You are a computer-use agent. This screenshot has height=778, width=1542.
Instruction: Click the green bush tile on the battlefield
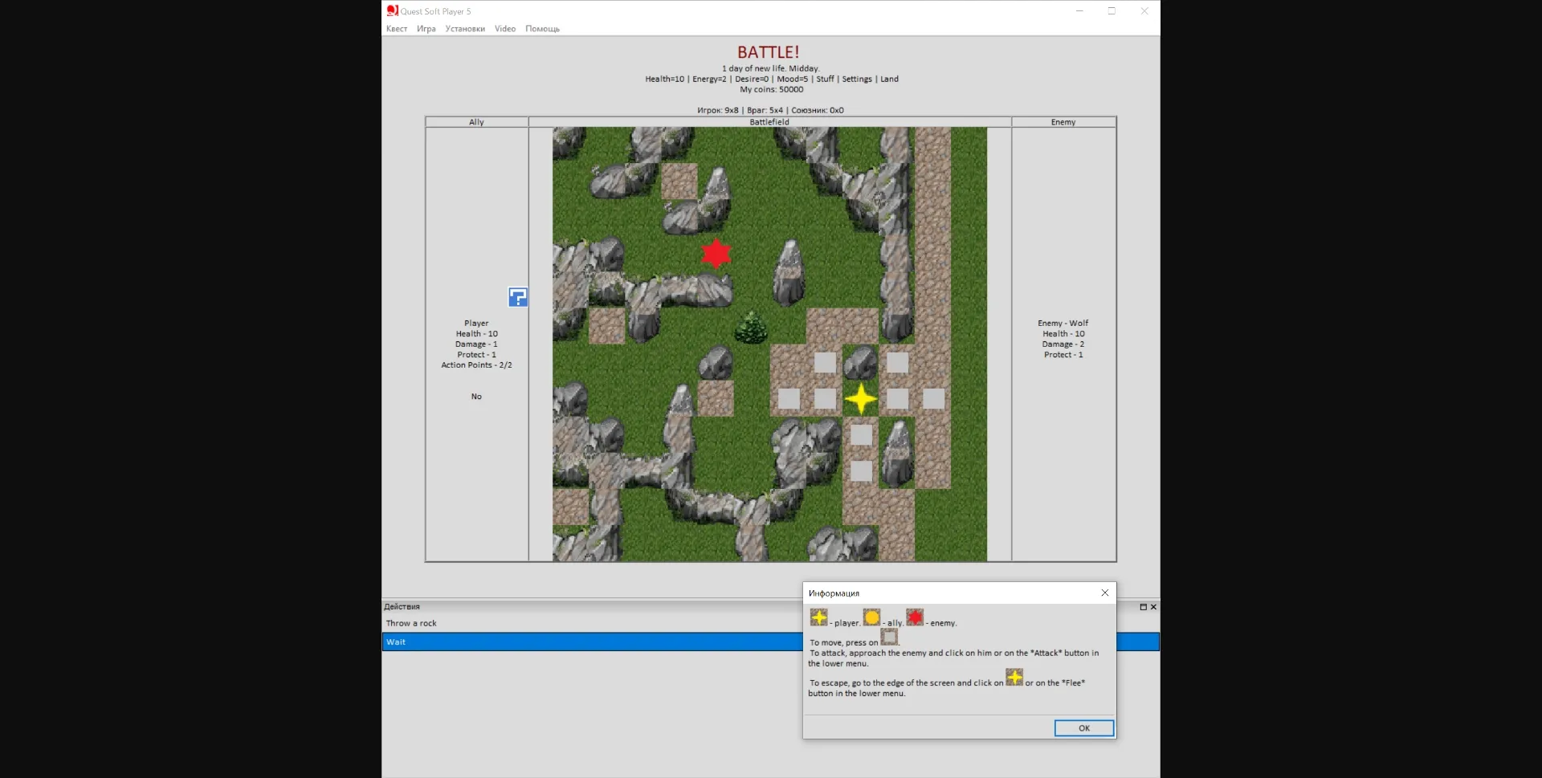point(749,331)
